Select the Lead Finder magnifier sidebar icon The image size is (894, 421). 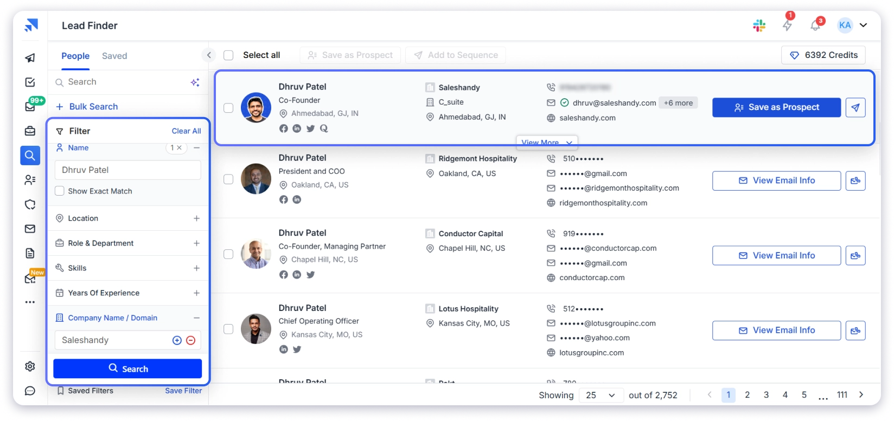coord(30,156)
